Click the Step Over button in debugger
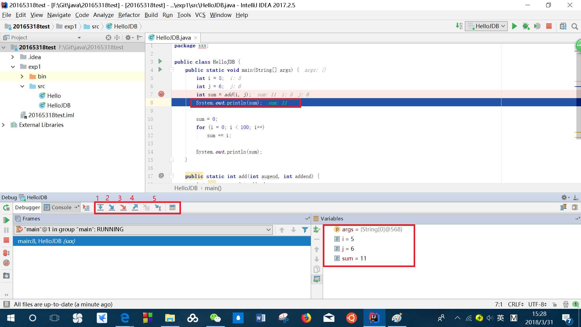Viewport: 581px width, 327px height. click(100, 207)
